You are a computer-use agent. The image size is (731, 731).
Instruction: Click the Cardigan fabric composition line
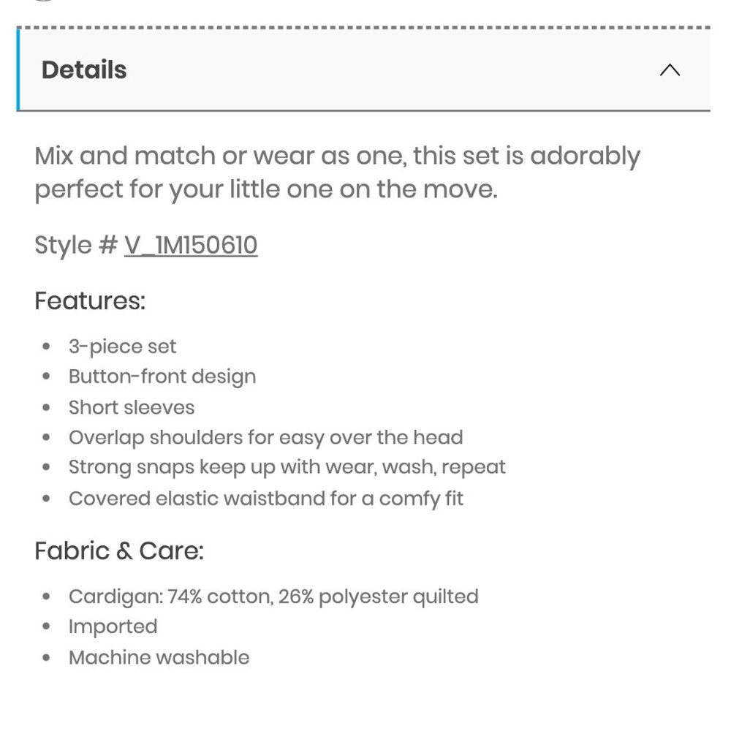coord(273,596)
